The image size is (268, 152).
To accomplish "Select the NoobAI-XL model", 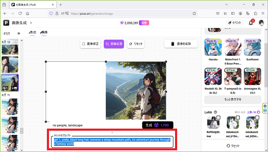I will click(x=213, y=76).
